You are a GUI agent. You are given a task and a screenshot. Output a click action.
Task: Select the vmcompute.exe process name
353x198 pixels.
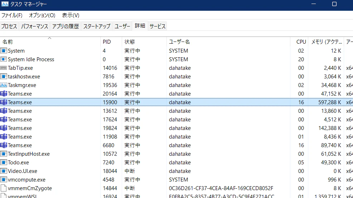(x=26, y=179)
